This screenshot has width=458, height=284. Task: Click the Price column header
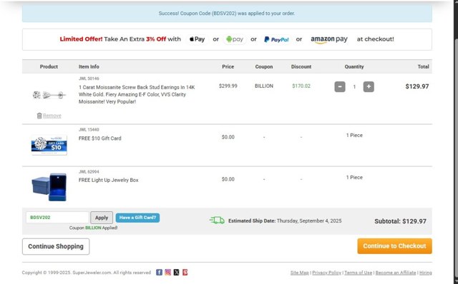click(228, 66)
